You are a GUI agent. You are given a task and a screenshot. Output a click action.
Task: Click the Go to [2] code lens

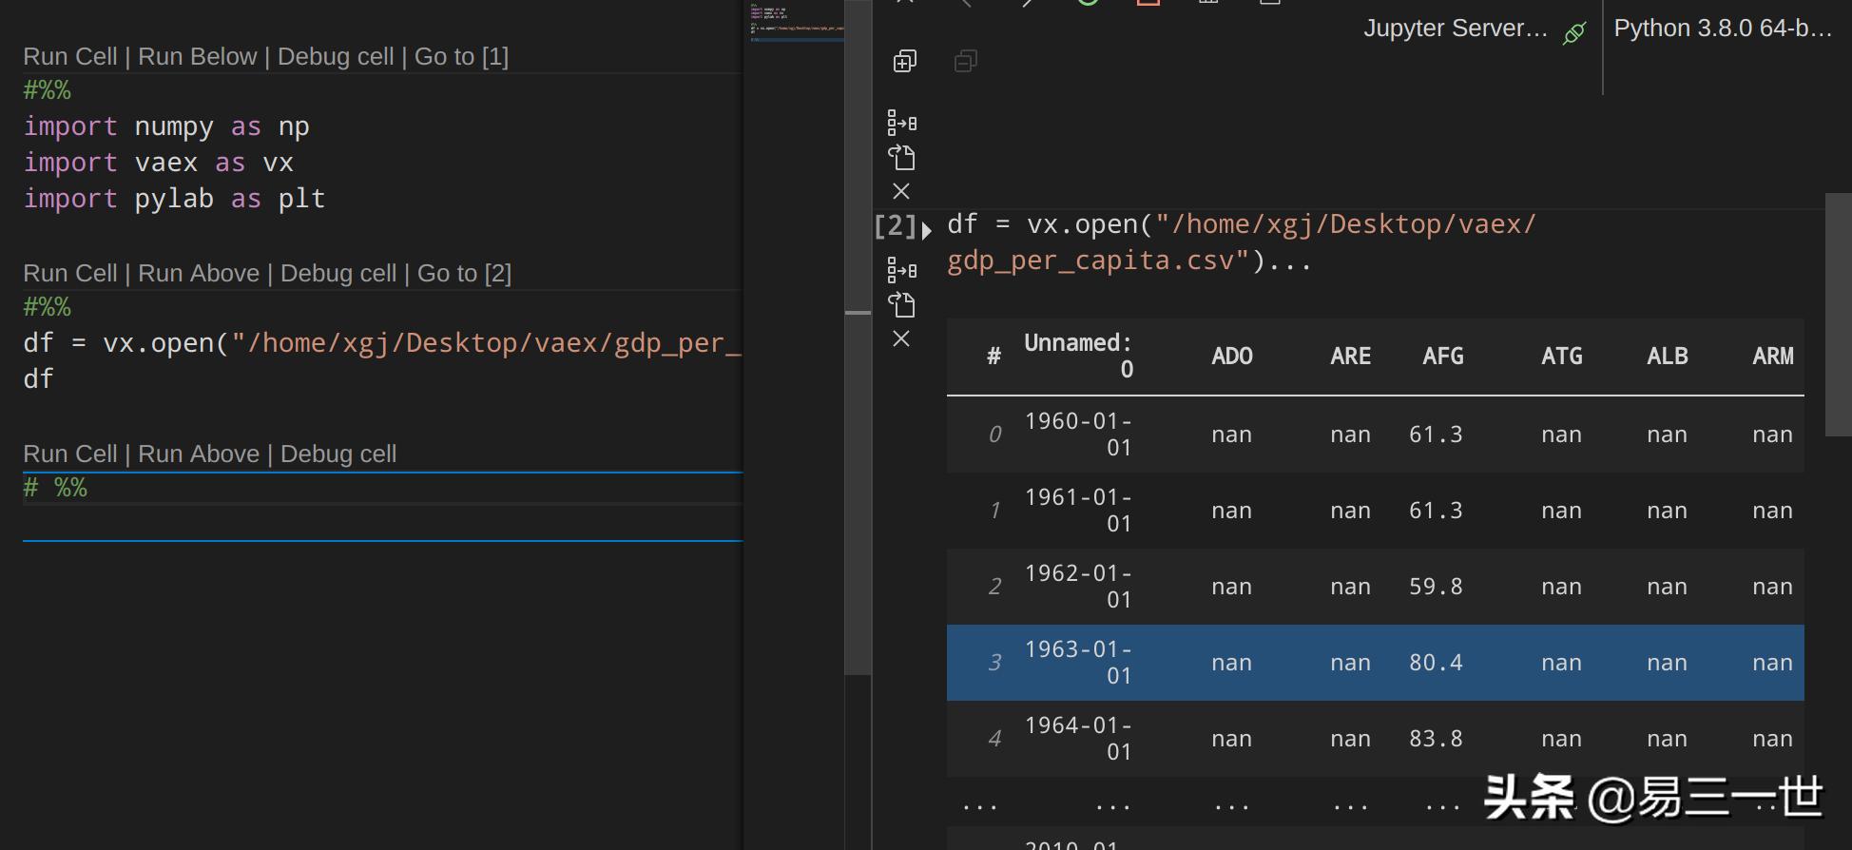pos(464,274)
